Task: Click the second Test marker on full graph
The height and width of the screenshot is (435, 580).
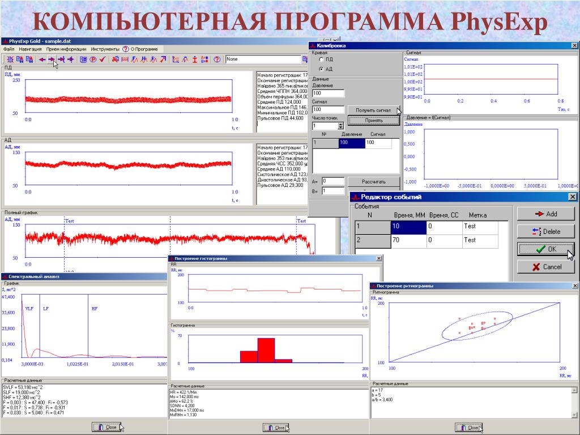Action: click(301, 221)
